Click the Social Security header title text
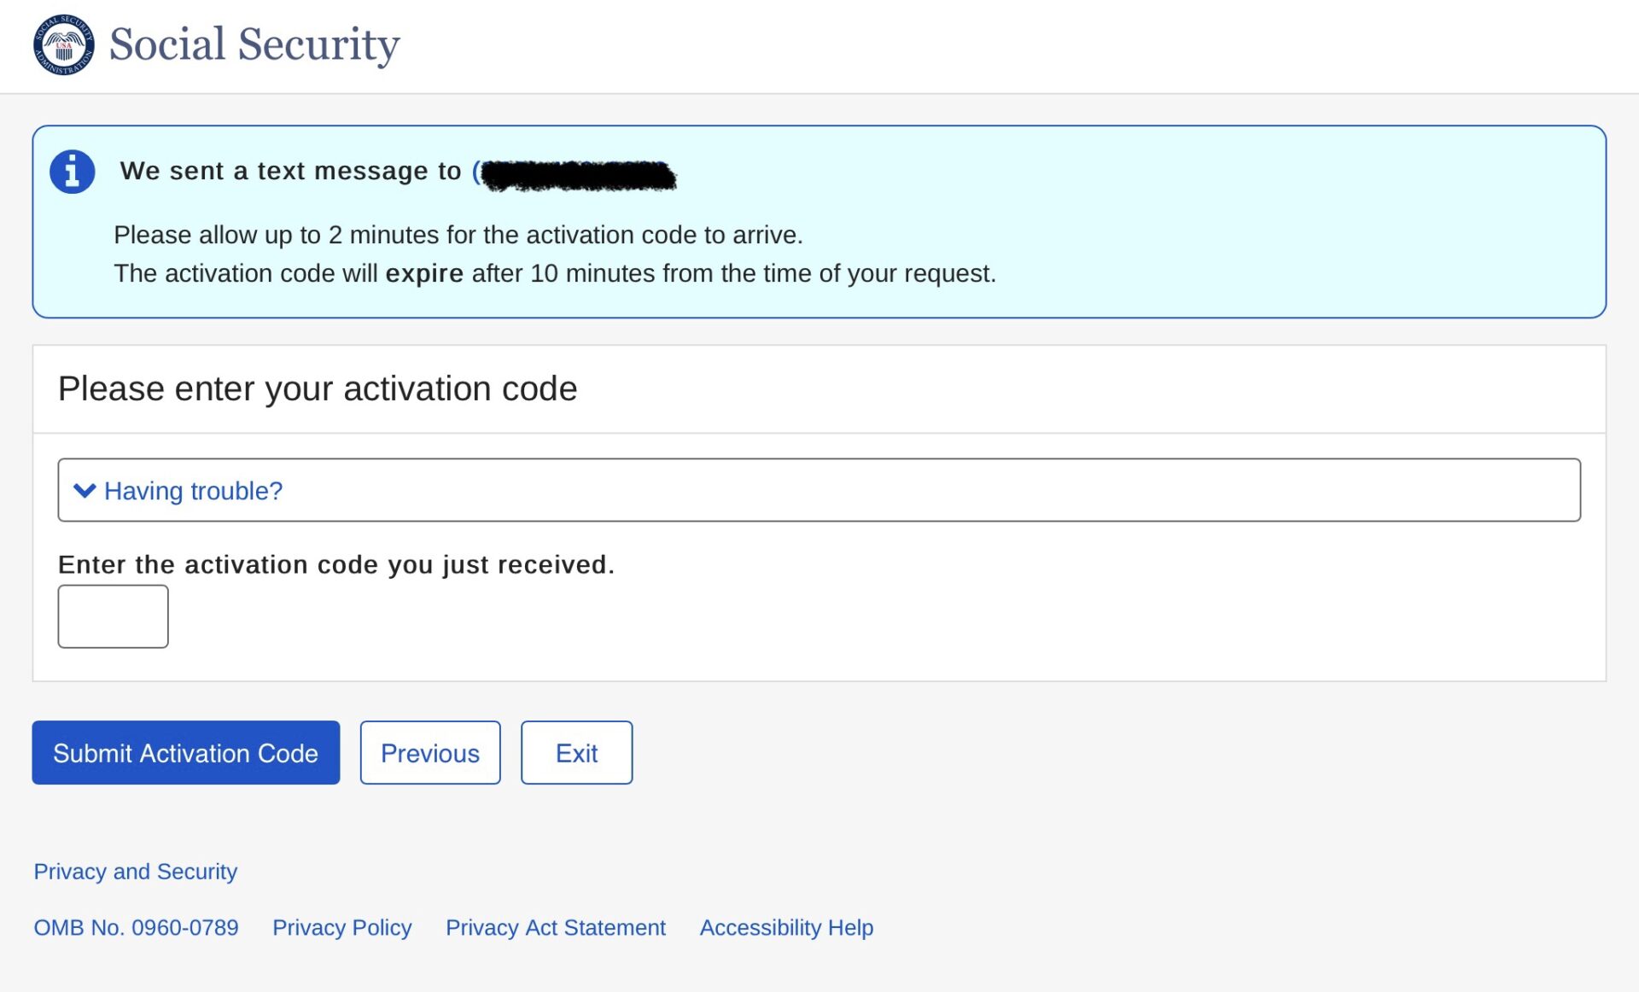Screen dimensions: 1639x992 click(x=254, y=44)
